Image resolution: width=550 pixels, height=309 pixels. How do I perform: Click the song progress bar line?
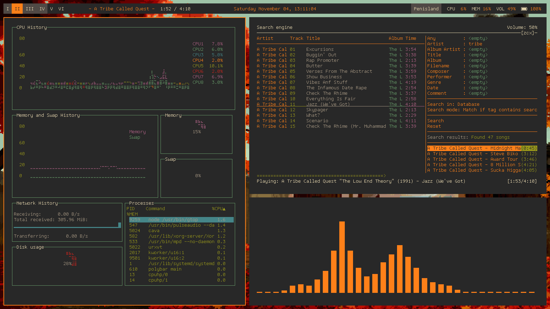click(x=321, y=176)
